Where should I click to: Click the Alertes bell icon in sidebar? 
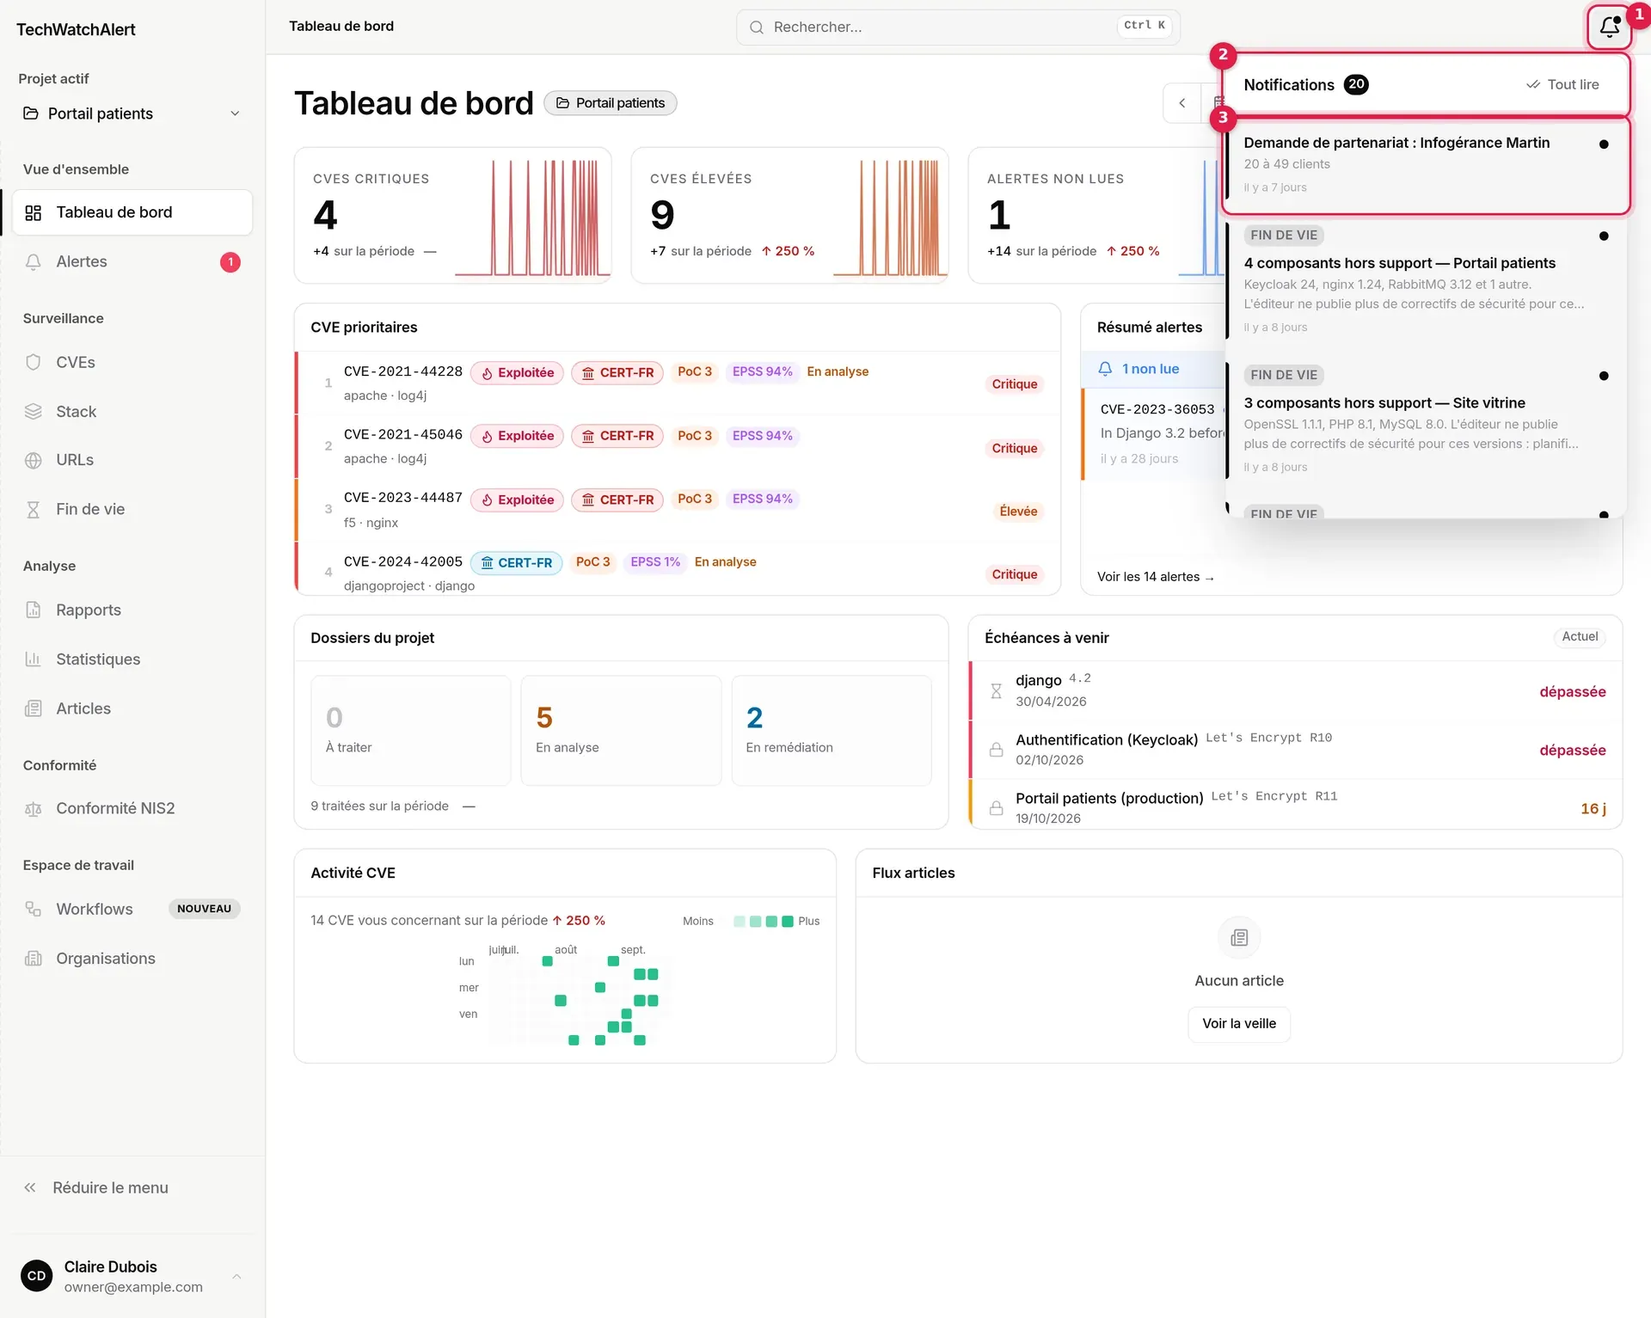pyautogui.click(x=34, y=261)
